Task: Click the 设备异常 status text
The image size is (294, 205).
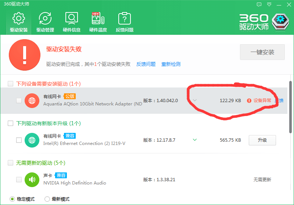Action: coord(262,101)
